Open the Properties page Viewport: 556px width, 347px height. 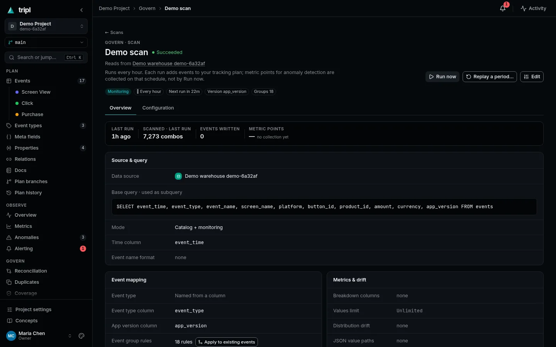click(x=46, y=148)
